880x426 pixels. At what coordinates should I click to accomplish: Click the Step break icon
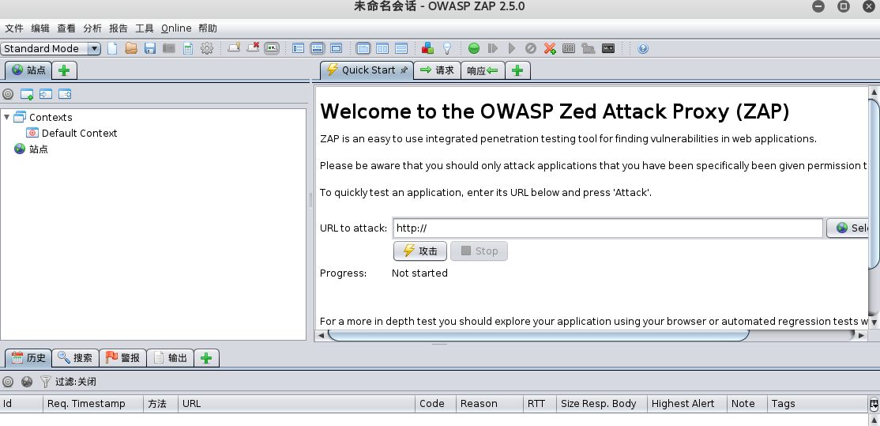click(x=493, y=48)
